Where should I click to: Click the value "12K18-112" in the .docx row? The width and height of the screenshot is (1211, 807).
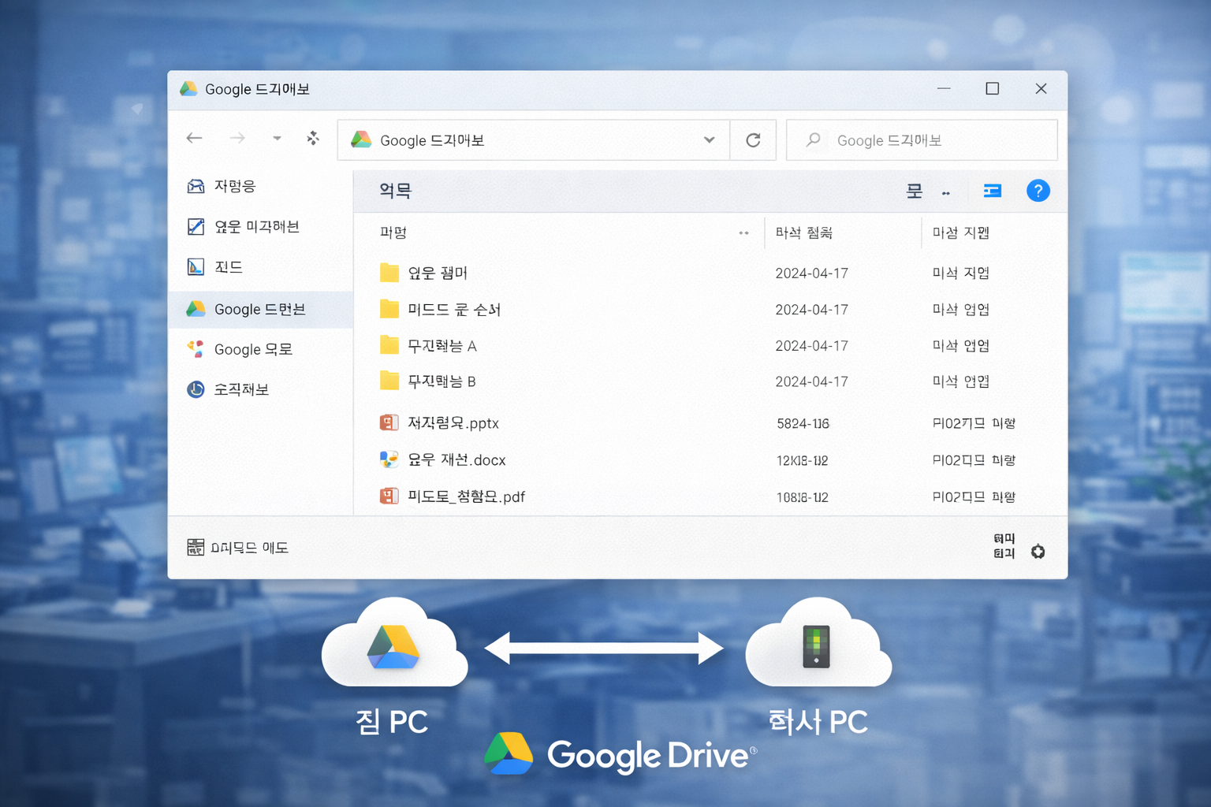tap(802, 460)
